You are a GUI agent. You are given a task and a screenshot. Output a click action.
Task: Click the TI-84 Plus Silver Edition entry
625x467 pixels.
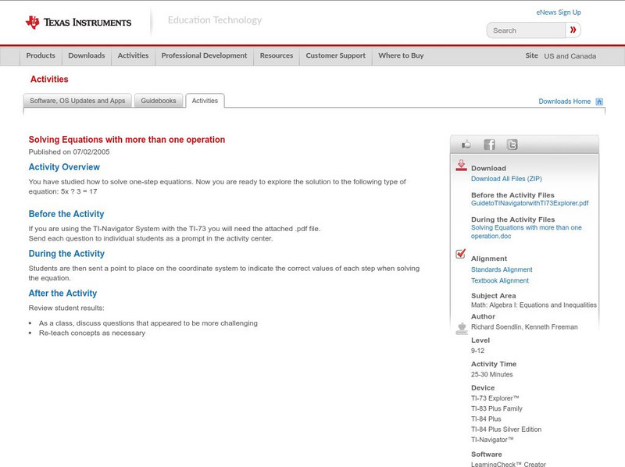(x=506, y=430)
